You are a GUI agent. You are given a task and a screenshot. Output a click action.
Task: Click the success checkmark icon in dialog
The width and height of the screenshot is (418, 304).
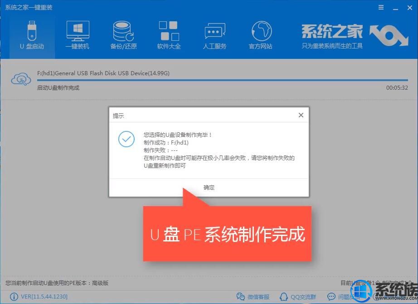(126, 139)
